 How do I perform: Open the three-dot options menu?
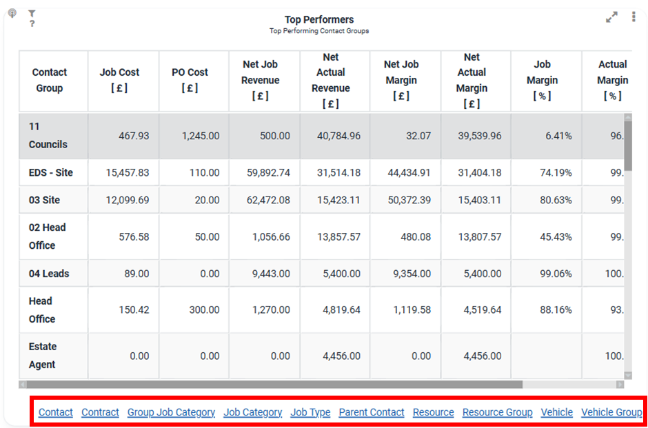pyautogui.click(x=634, y=17)
